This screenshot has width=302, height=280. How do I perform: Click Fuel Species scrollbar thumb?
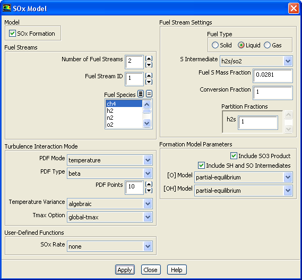click(147, 111)
